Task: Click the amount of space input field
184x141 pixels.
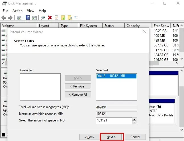Action: pyautogui.click(x=114, y=121)
